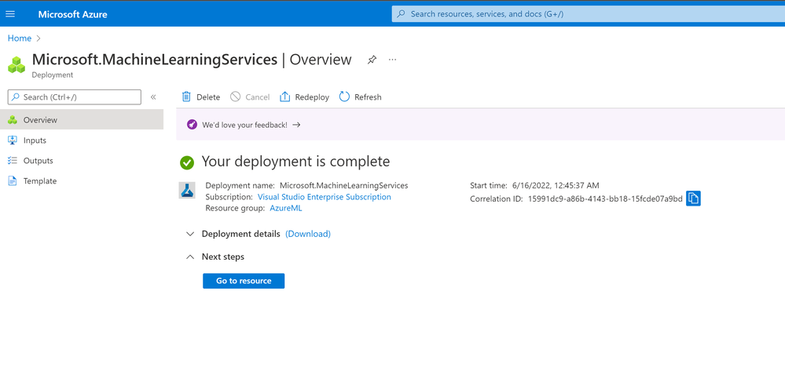This screenshot has width=785, height=379.
Task: Click the arrow next to feedback message
Action: pyautogui.click(x=296, y=125)
